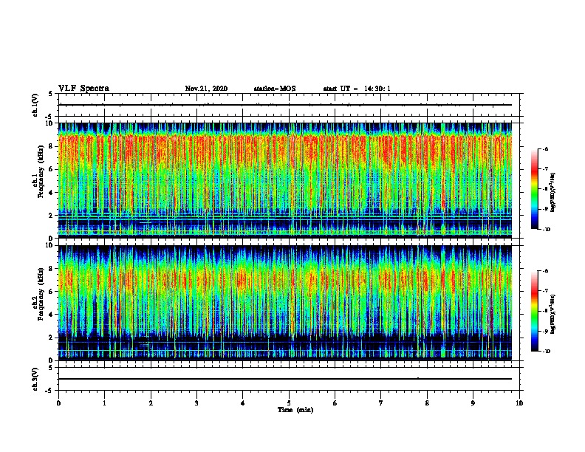Click the ch.2 spectrogram color scale bar

pyautogui.click(x=534, y=311)
